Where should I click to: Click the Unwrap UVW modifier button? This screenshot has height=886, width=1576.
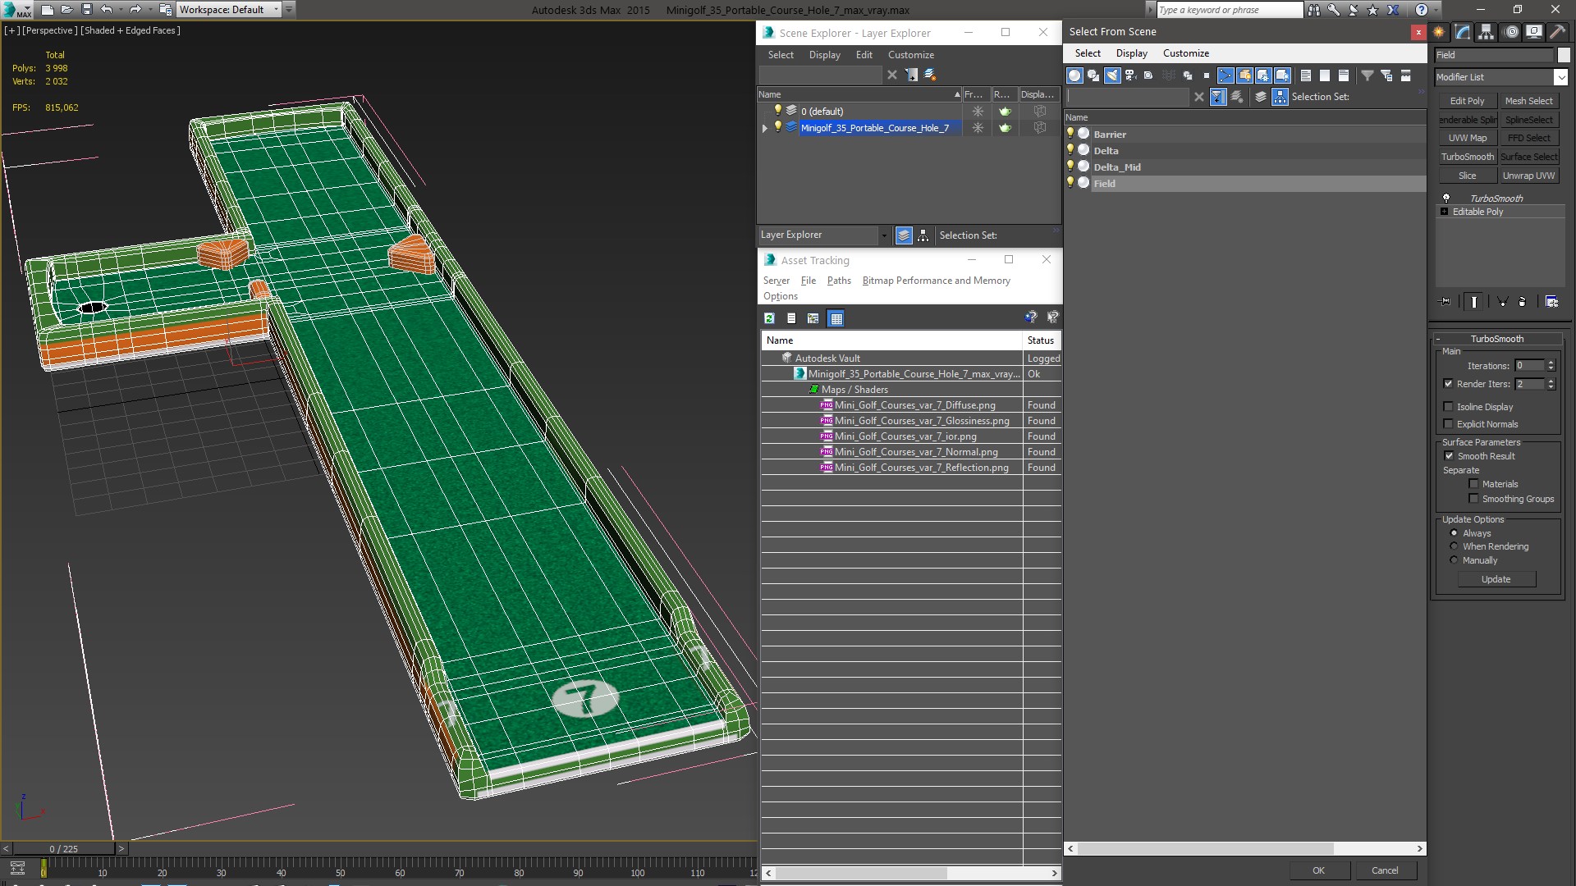(x=1528, y=176)
